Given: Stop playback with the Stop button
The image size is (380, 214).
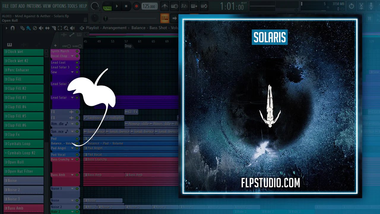Looking at the screenshot, I should tap(126, 6).
